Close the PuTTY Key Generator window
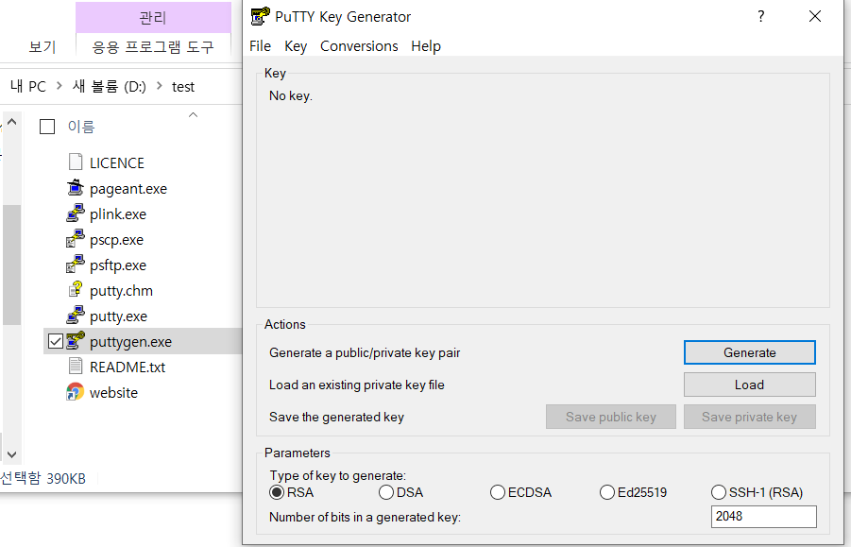 click(x=815, y=16)
